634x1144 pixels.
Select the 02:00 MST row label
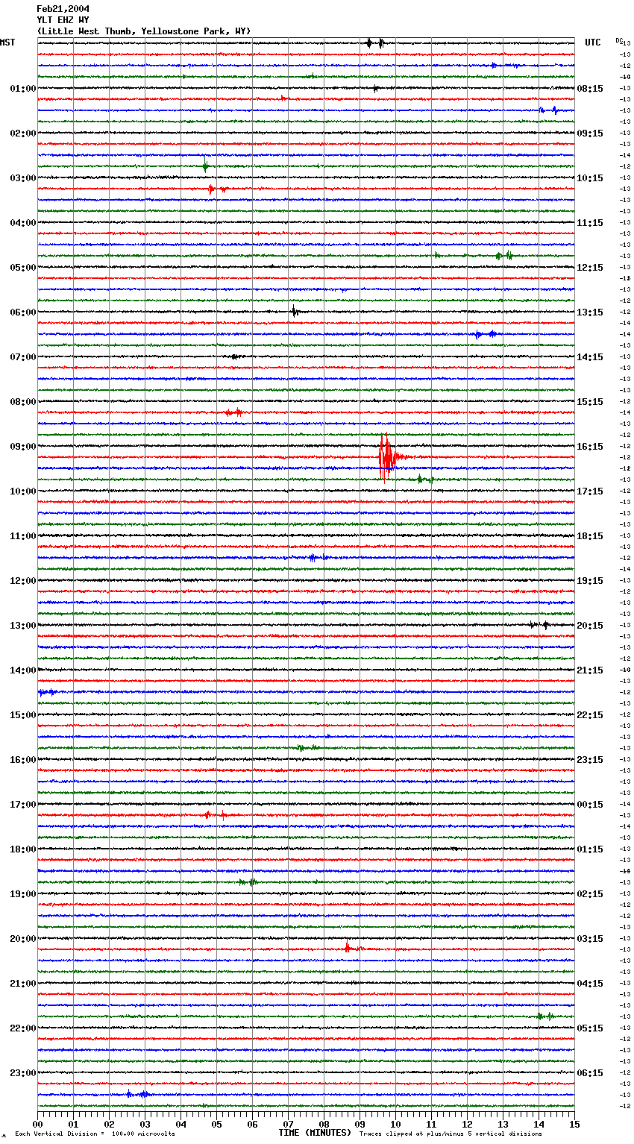[x=23, y=133]
